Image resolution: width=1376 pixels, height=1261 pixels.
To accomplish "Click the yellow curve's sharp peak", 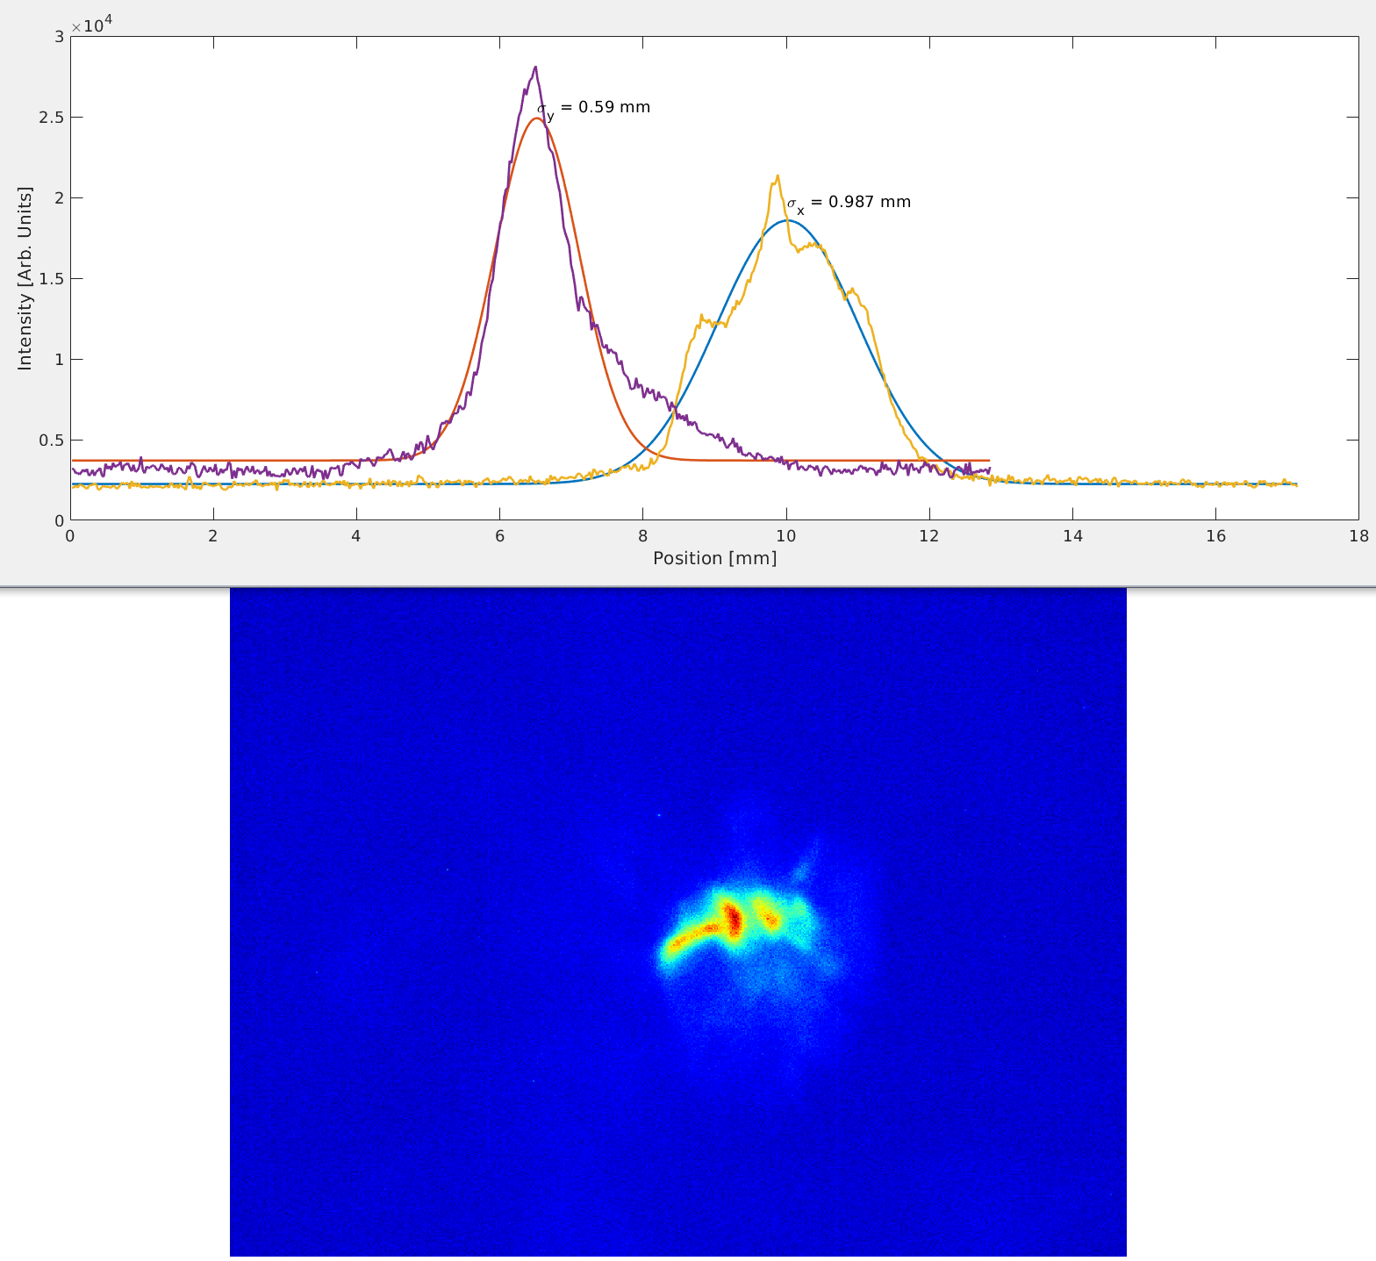I will 778,176.
